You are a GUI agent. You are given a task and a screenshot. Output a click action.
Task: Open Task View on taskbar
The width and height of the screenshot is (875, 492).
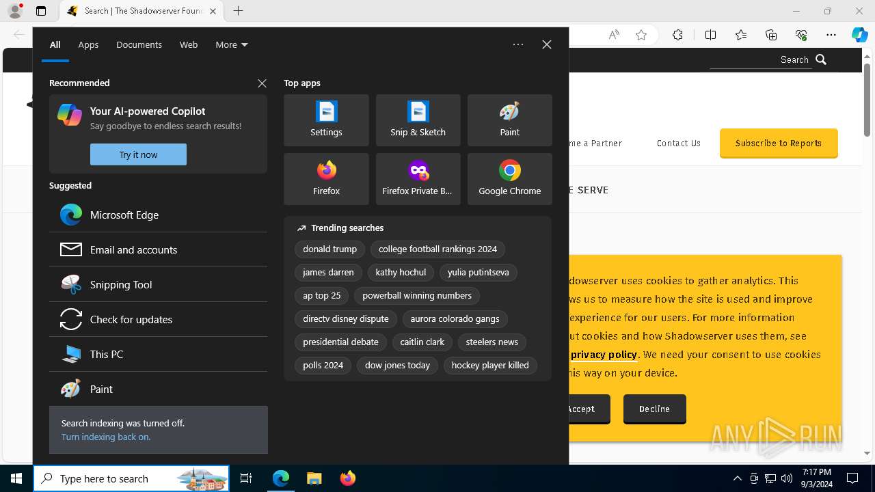pos(246,478)
